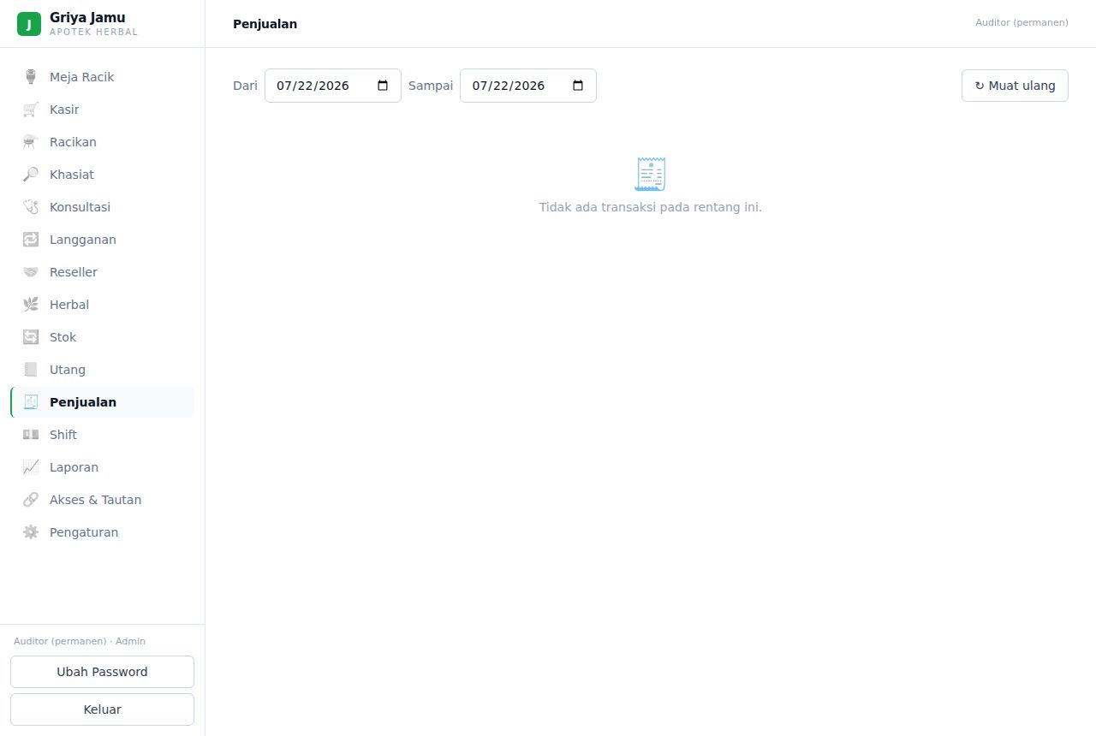Click the herb leaf icon for Herbal
This screenshot has height=736, width=1096.
(31, 305)
